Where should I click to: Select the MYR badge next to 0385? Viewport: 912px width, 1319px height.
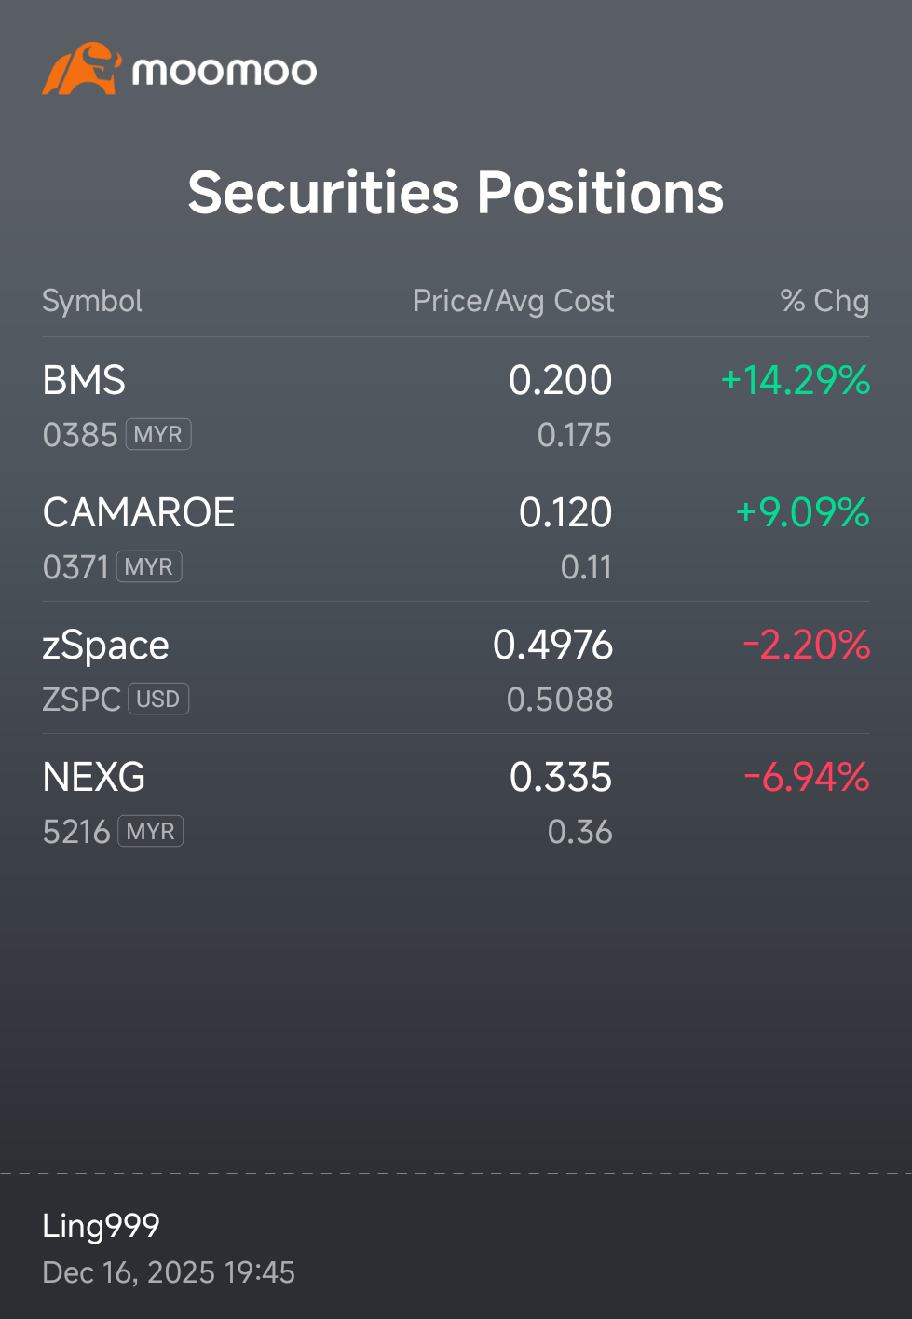[158, 434]
